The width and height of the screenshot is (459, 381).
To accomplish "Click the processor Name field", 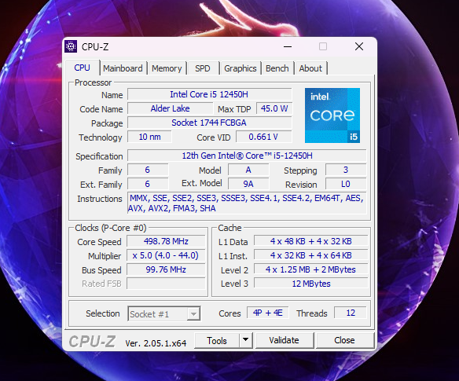I will (x=209, y=94).
